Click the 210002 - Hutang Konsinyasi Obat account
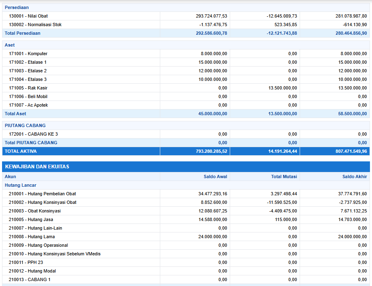 click(43, 202)
